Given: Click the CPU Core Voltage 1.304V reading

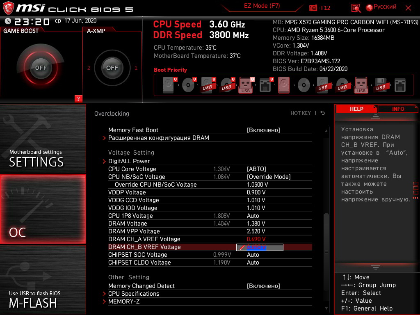Looking at the screenshot, I should point(221,169).
